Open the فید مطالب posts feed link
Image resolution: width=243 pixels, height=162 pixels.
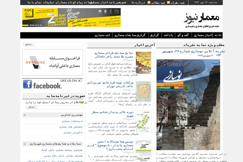click(x=158, y=3)
